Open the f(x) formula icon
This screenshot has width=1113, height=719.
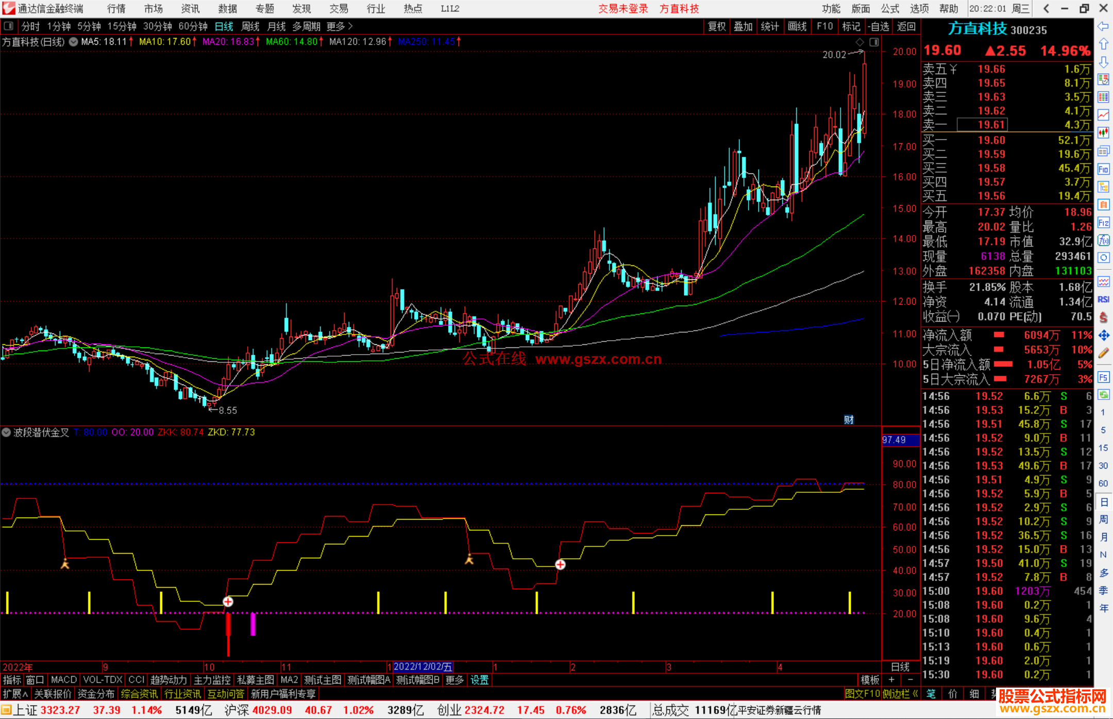(1103, 241)
